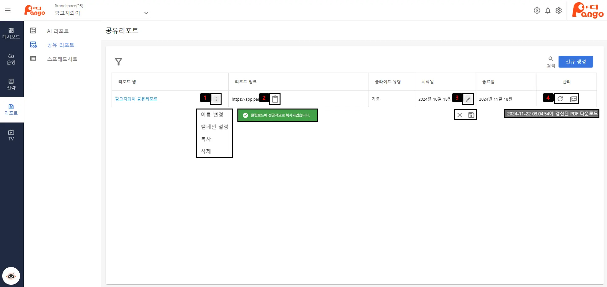Click the refresh icon in the 관리 column

(x=560, y=99)
